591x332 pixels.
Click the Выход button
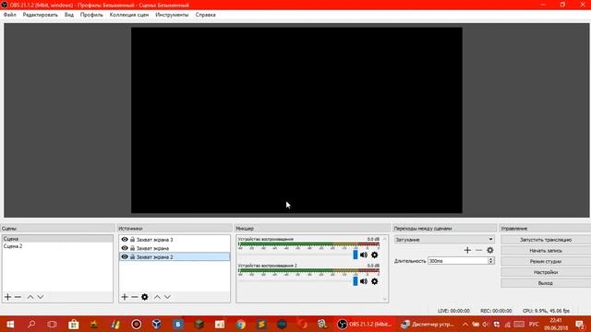click(x=546, y=283)
